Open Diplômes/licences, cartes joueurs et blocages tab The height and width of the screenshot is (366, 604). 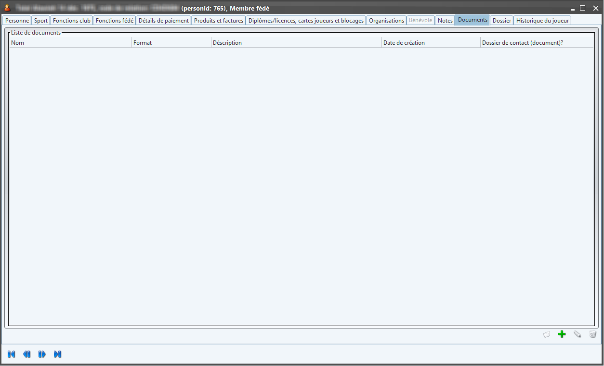(306, 21)
